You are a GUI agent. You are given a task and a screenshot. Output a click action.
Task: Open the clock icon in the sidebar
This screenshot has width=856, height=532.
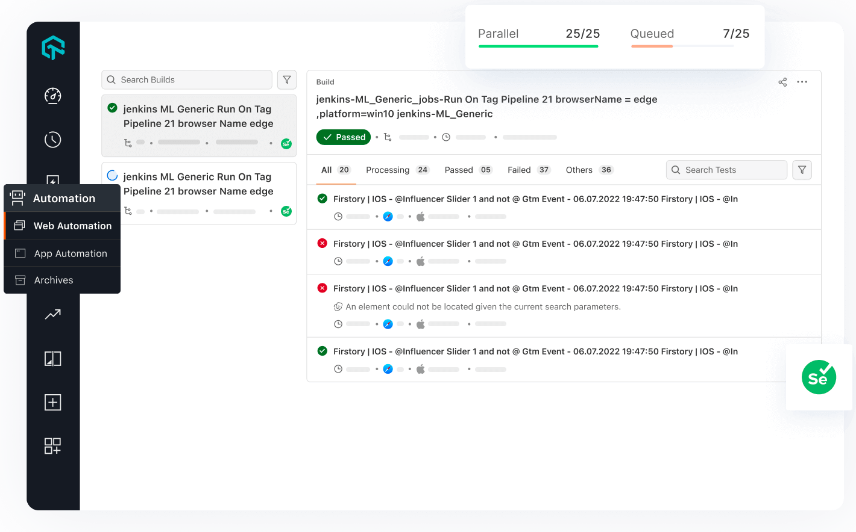point(53,140)
